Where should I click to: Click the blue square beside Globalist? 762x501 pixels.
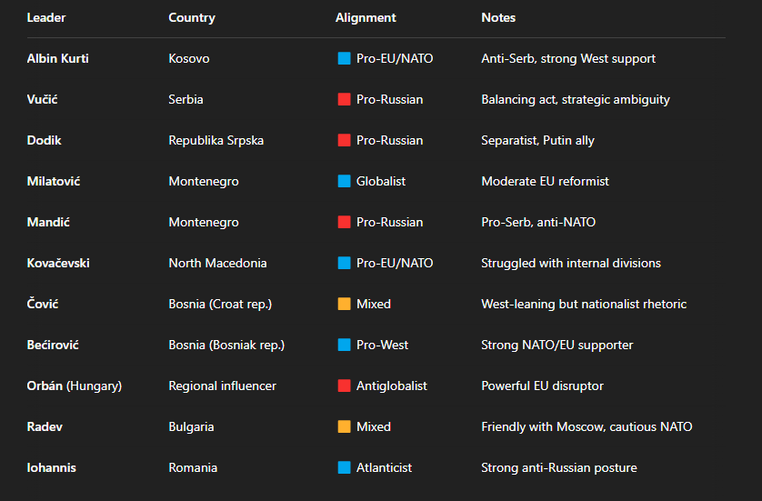point(344,181)
